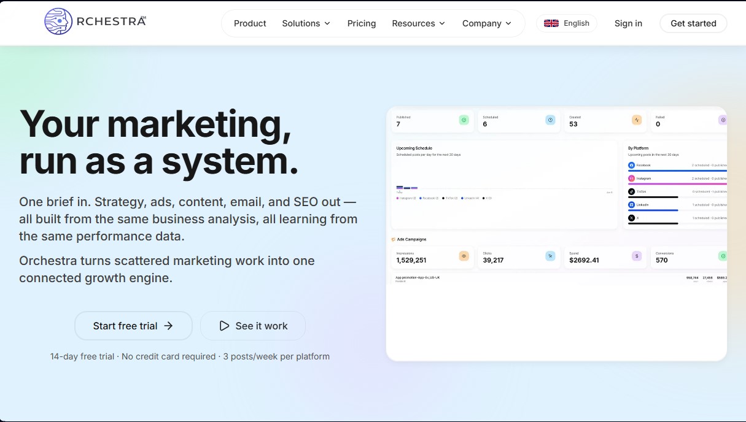Viewport: 746px width, 422px height.
Task: Click the Impressions value 1,529,251
Action: point(411,260)
